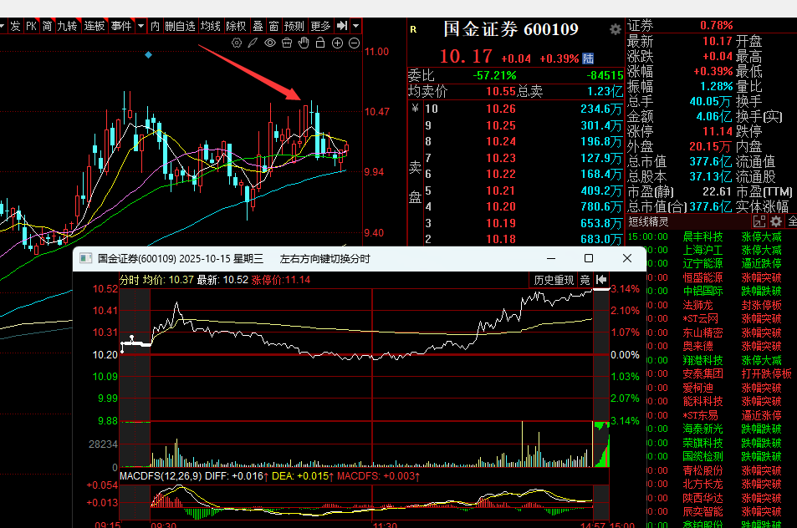Click the R marker beside 国金证券 title
797x528 pixels.
(413, 29)
